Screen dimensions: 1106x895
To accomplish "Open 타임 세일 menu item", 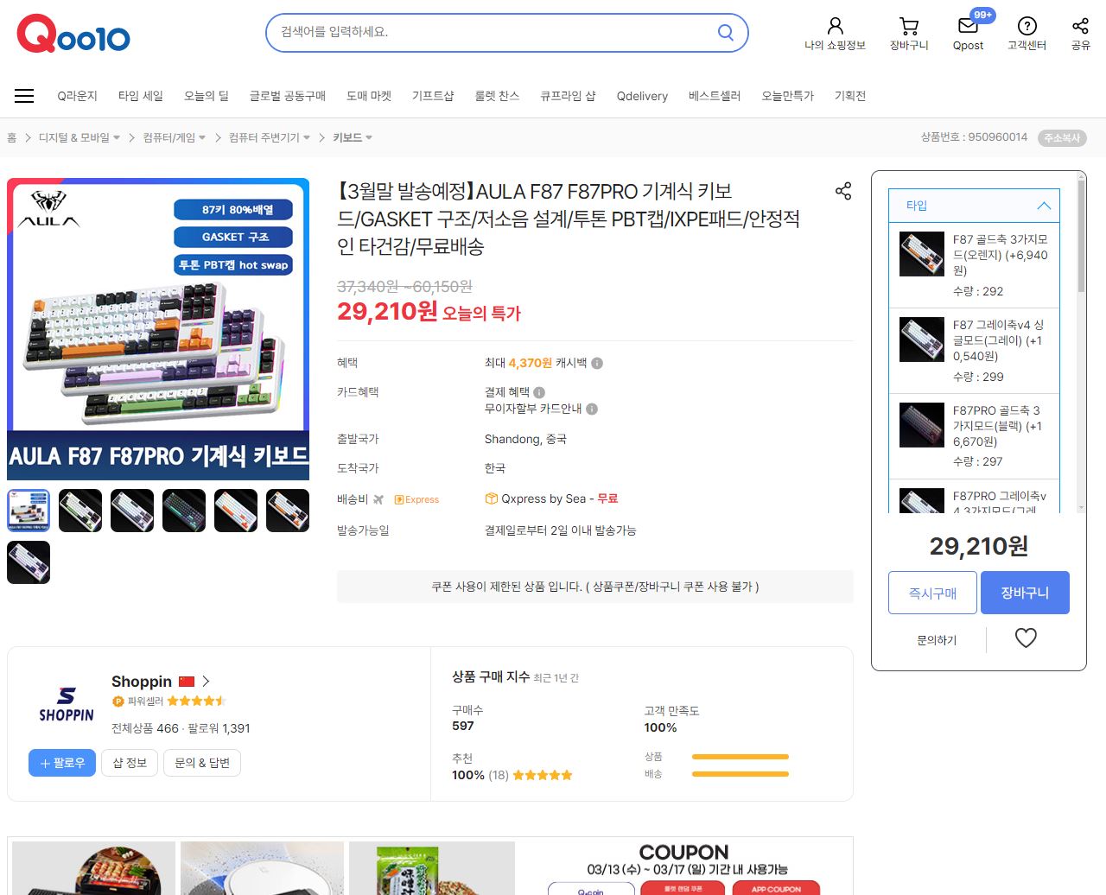I will [140, 96].
